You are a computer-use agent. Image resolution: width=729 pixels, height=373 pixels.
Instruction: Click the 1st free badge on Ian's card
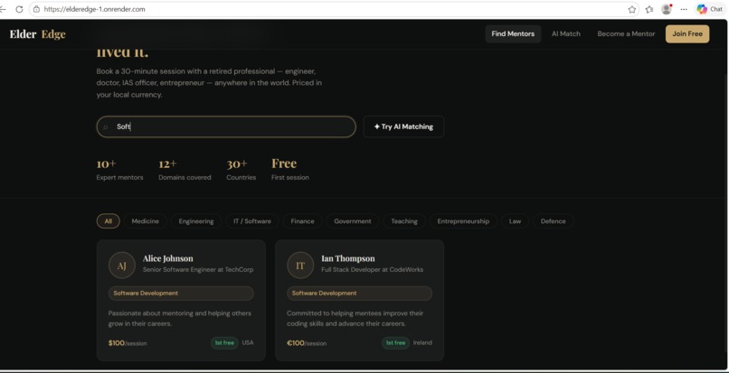(395, 343)
